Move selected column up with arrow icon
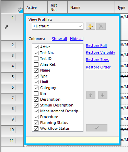 91,95
